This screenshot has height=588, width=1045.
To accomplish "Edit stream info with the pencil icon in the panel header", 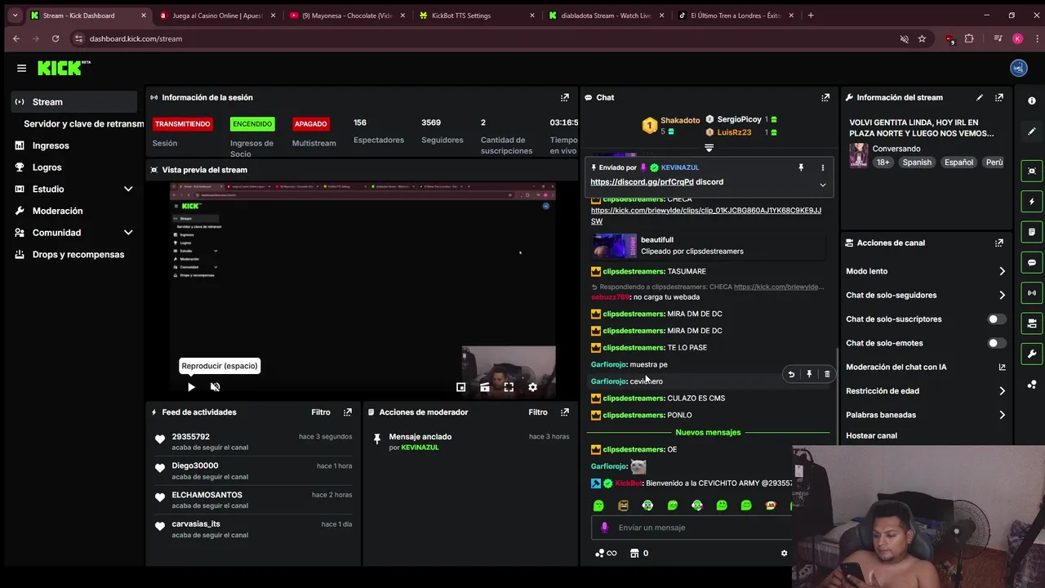I will pyautogui.click(x=980, y=97).
